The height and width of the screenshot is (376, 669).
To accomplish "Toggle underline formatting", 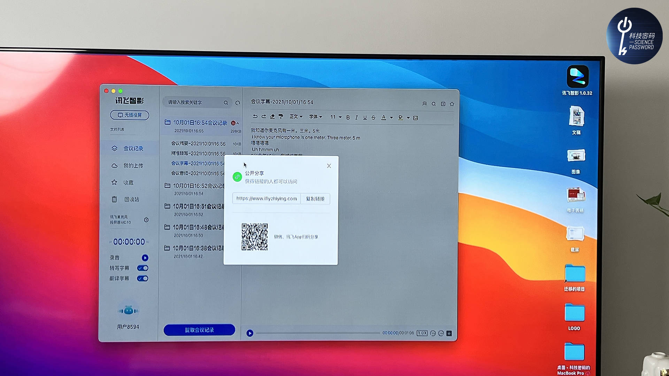I will coord(365,118).
